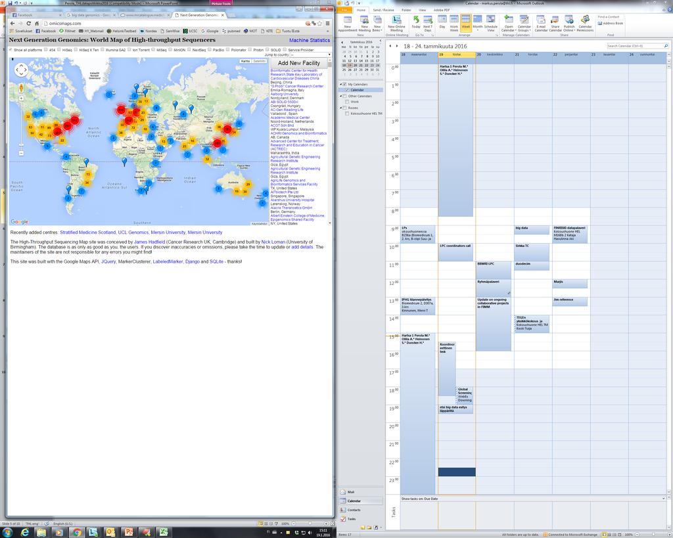
Task: Zoom out on the Google map
Action: [x=21, y=153]
